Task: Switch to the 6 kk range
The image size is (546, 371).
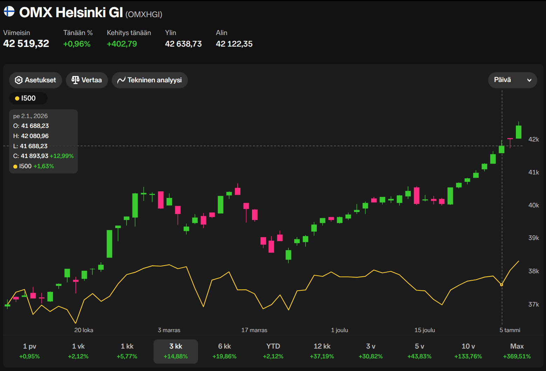Action: pyautogui.click(x=224, y=351)
